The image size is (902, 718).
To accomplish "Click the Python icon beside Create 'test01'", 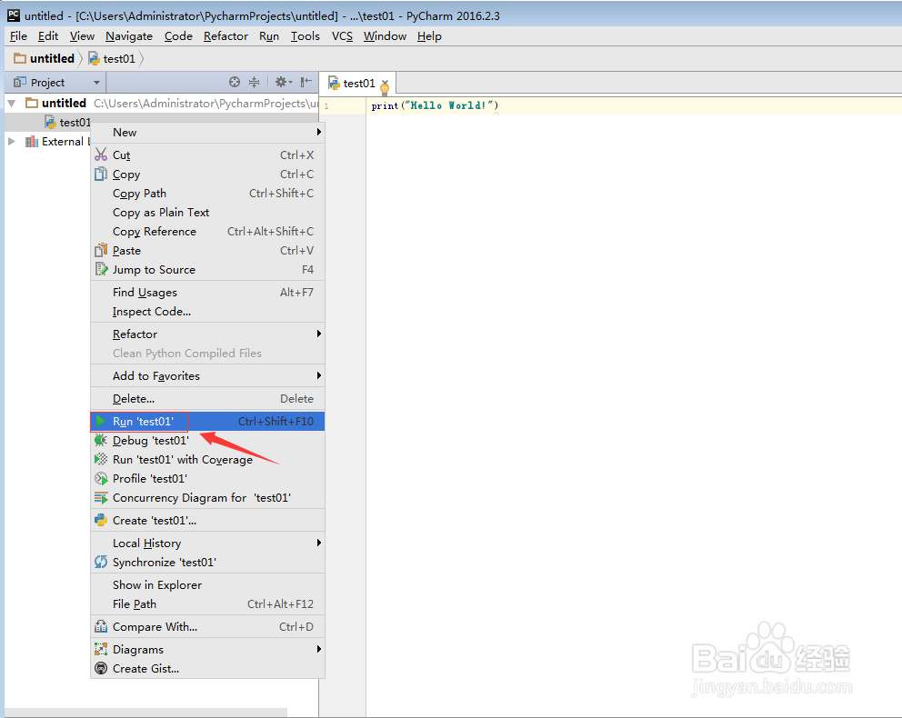I will (101, 520).
